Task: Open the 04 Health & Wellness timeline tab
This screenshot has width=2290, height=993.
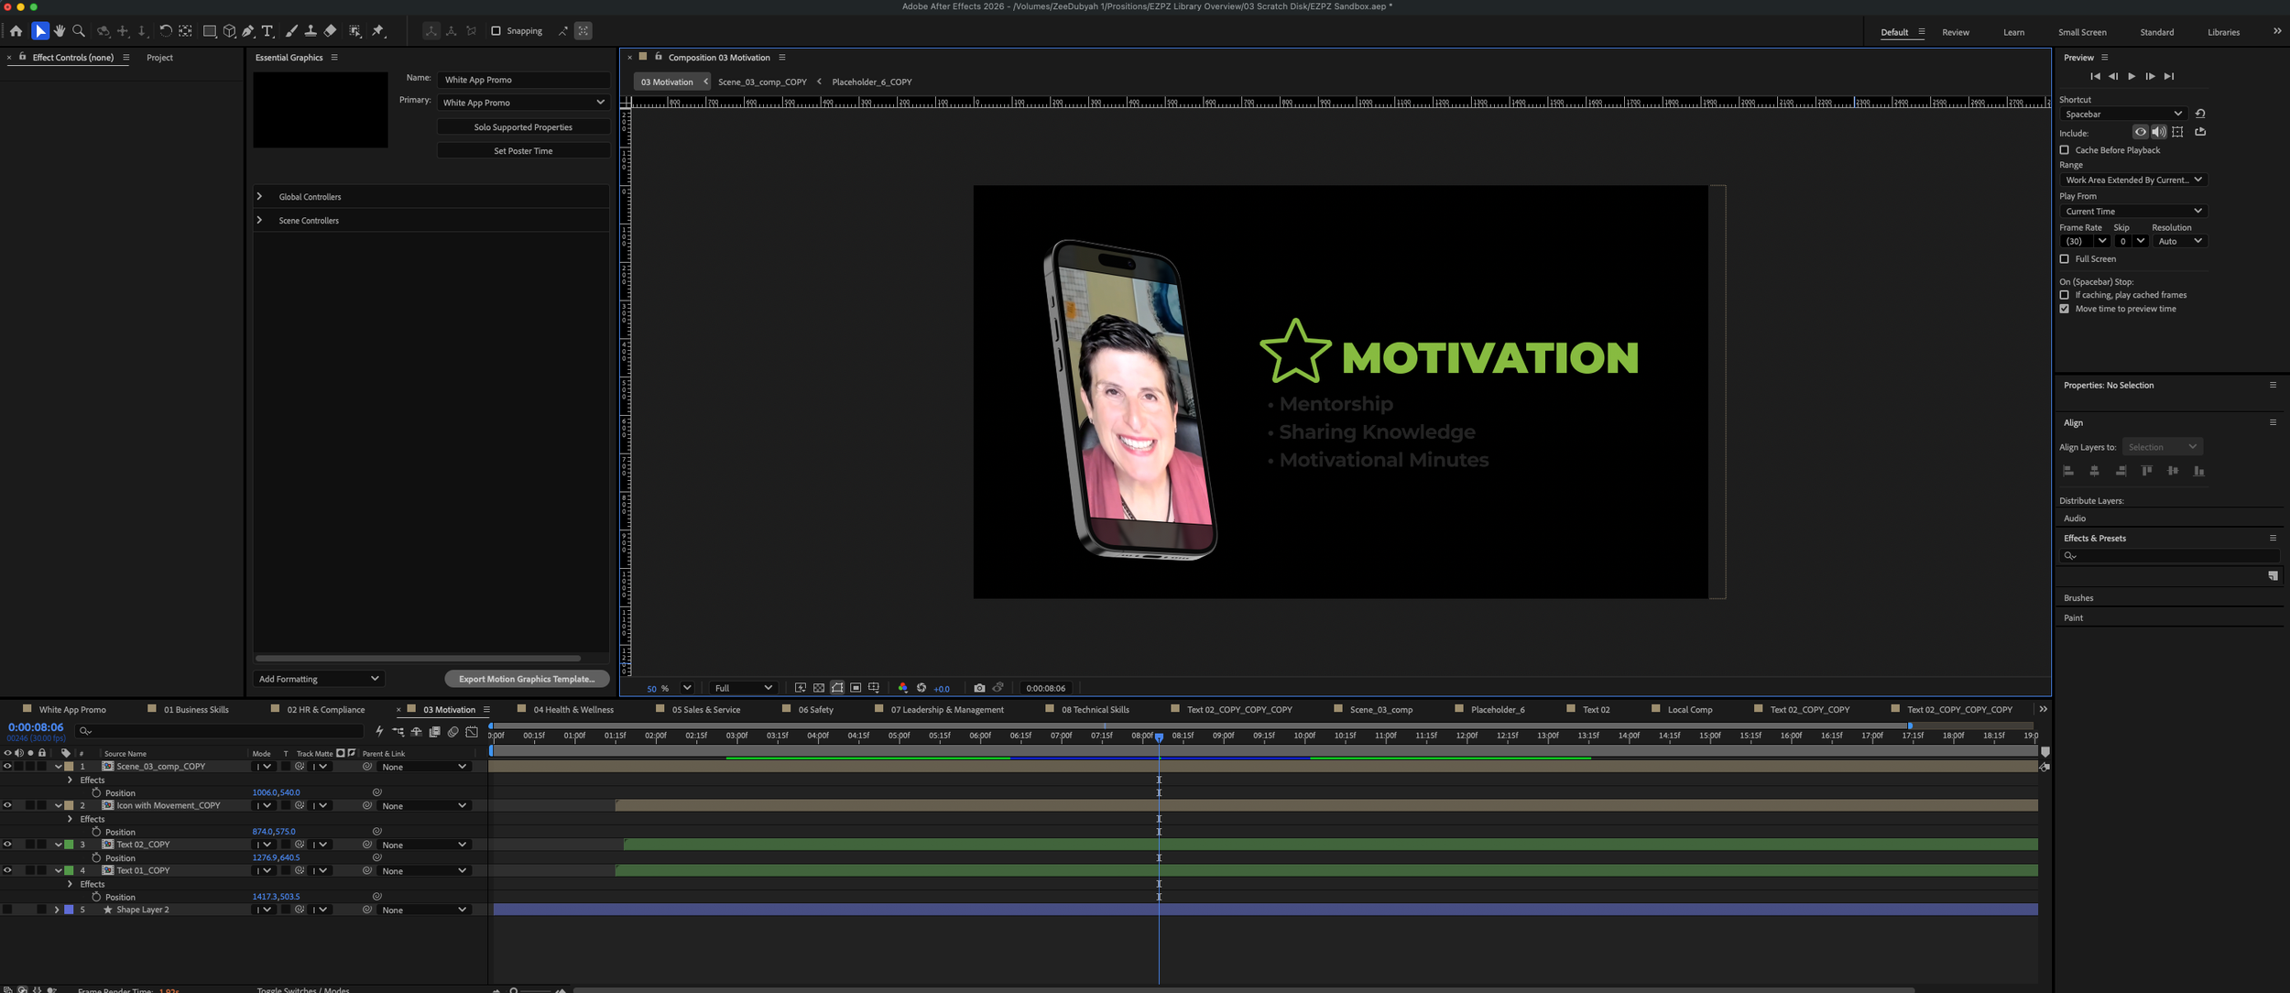Action: point(573,710)
